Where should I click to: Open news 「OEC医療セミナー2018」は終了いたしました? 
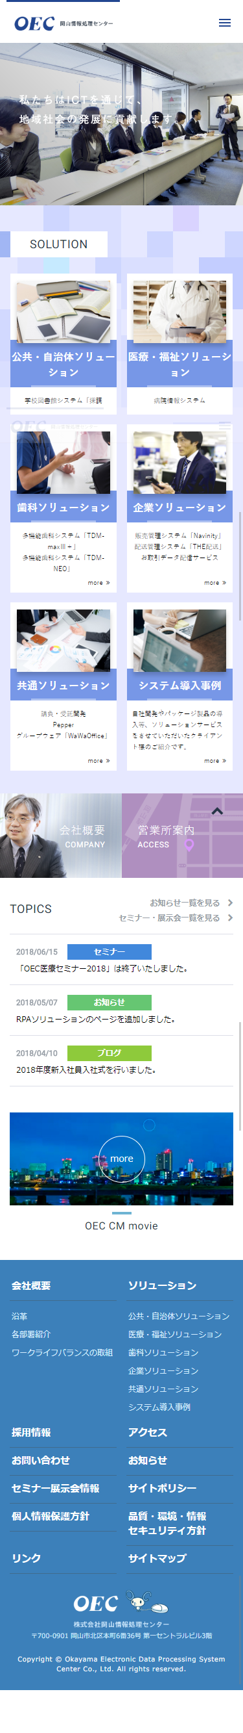pyautogui.click(x=102, y=969)
